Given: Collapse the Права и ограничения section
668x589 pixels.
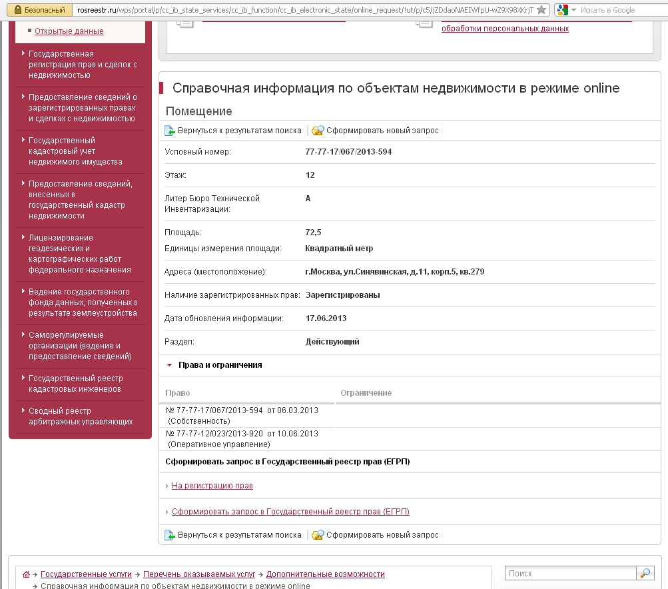Looking at the screenshot, I should (170, 365).
